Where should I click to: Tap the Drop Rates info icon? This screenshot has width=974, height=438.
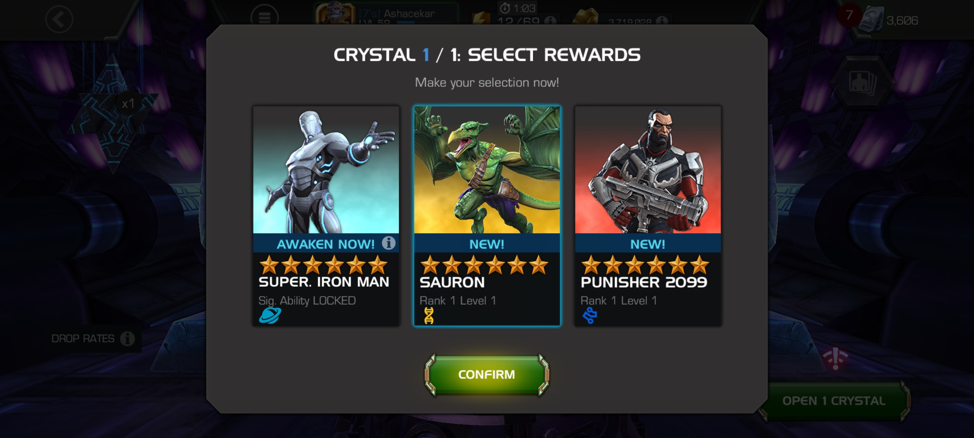[127, 338]
